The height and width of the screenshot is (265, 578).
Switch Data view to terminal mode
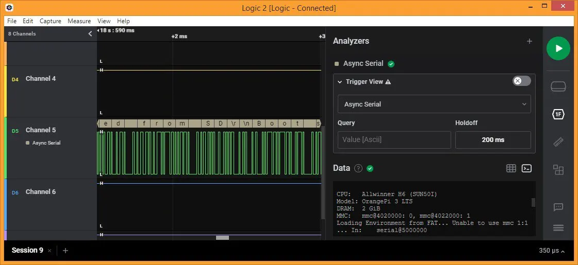[526, 168]
